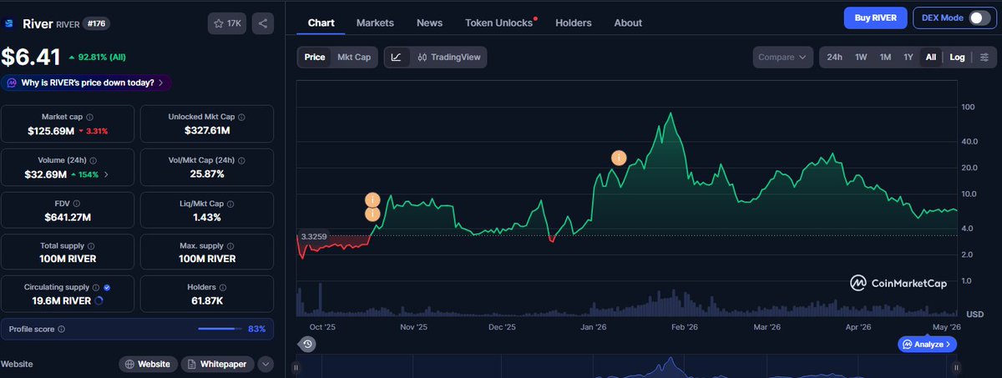The image size is (1002, 378).
Task: Set chart range to 1M
Action: (885, 57)
